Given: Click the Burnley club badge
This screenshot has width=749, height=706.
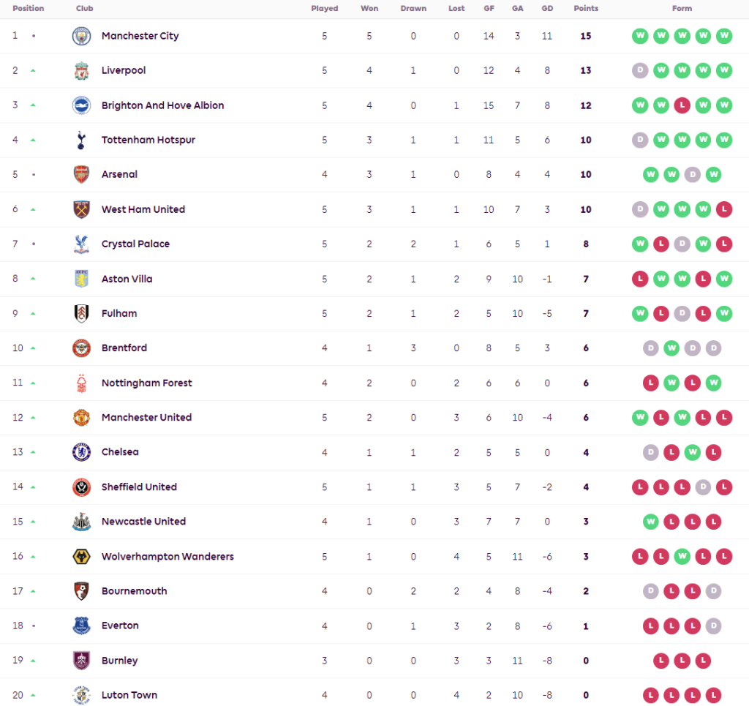Looking at the screenshot, I should coord(81,661).
